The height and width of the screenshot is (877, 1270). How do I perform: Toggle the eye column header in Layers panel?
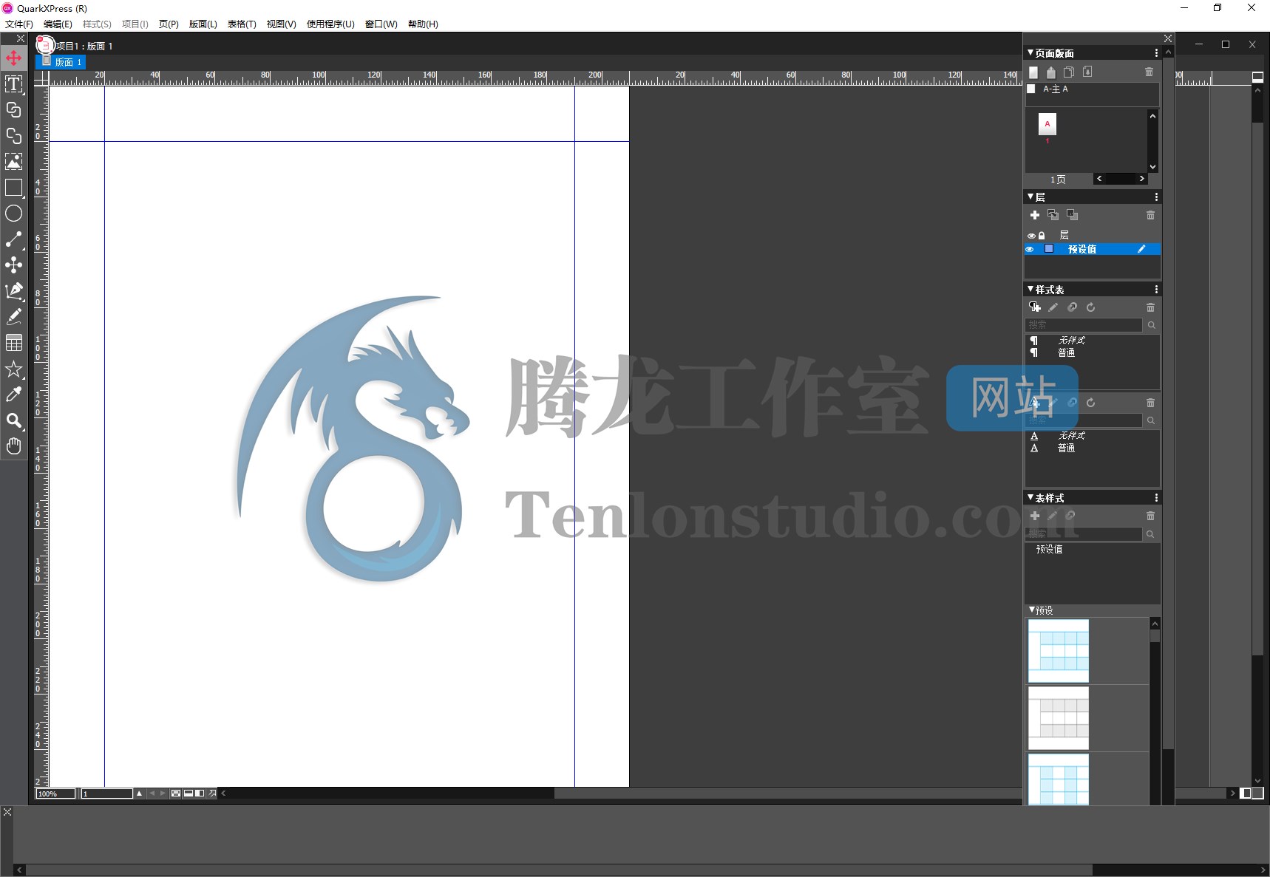pos(1031,236)
